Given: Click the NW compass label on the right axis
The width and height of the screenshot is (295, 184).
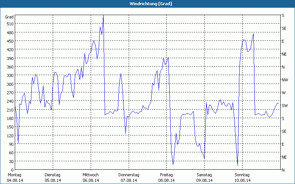Looking at the screenshot, I should [x=285, y=80].
